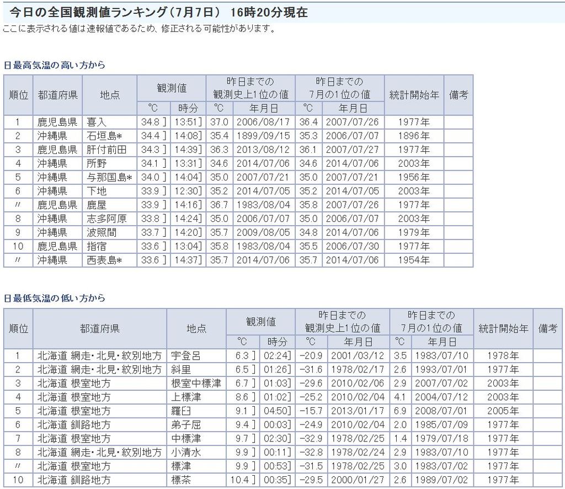Screen dimensions: 565x489
Task: Open the 羅臼 station entry
Action: (181, 411)
